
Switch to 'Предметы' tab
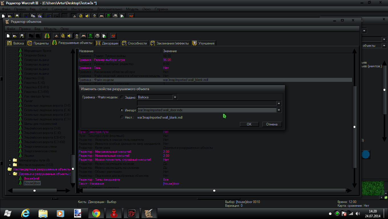tap(38, 43)
